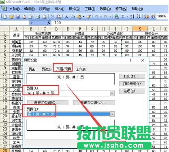169x152 pixels.
Task: Click the Save floppy disk icon
Action: [18, 17]
